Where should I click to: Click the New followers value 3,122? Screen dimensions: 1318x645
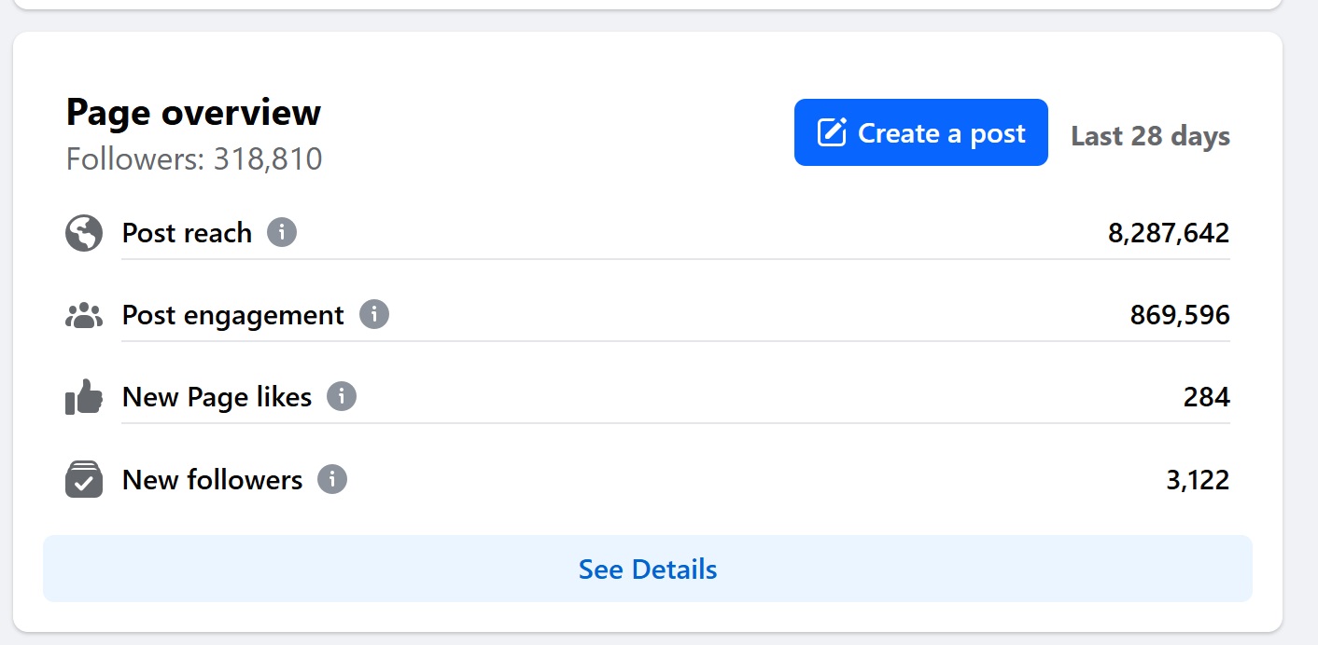click(1198, 479)
